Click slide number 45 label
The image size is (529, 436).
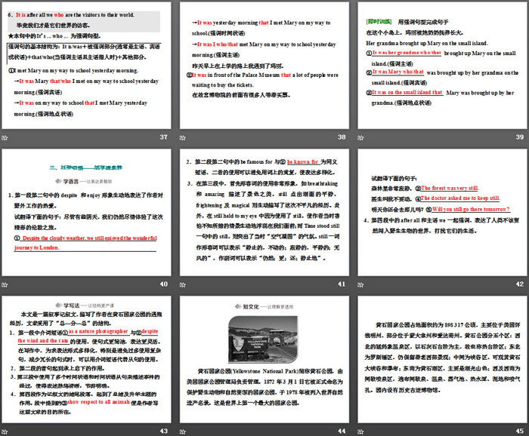point(520,431)
